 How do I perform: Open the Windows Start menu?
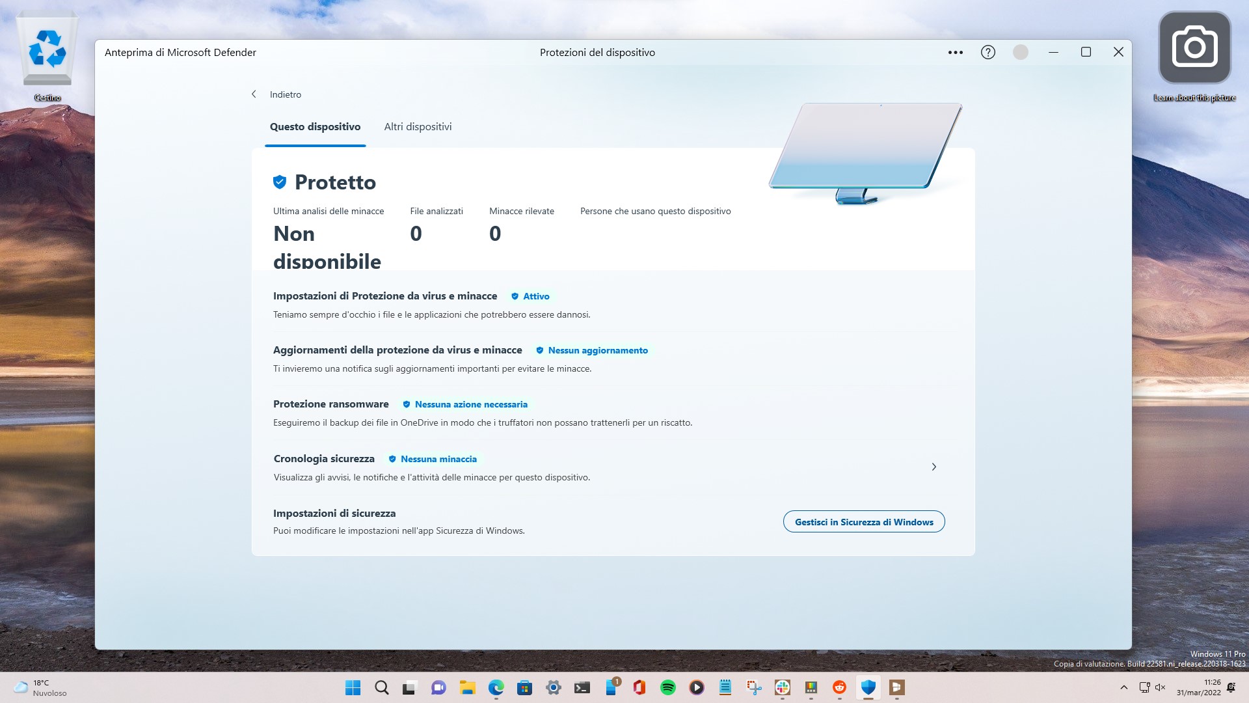click(x=353, y=687)
